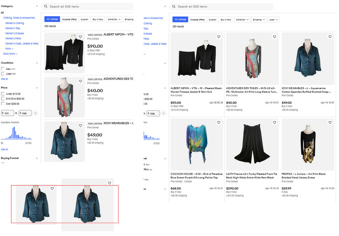Click See all under Condition
The width and height of the screenshot is (339, 236).
(x=4, y=79)
